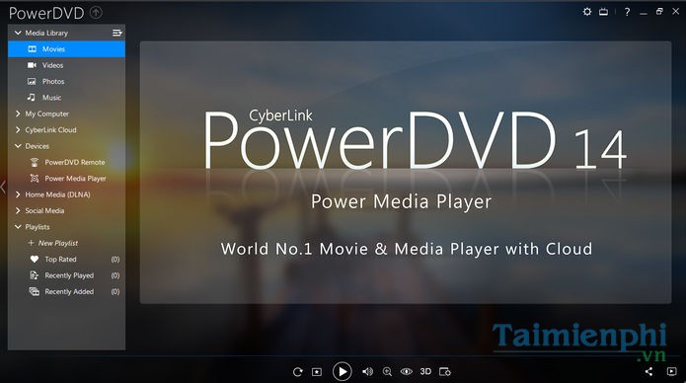Click the Photos picture icon
This screenshot has width=686, height=383.
point(32,81)
